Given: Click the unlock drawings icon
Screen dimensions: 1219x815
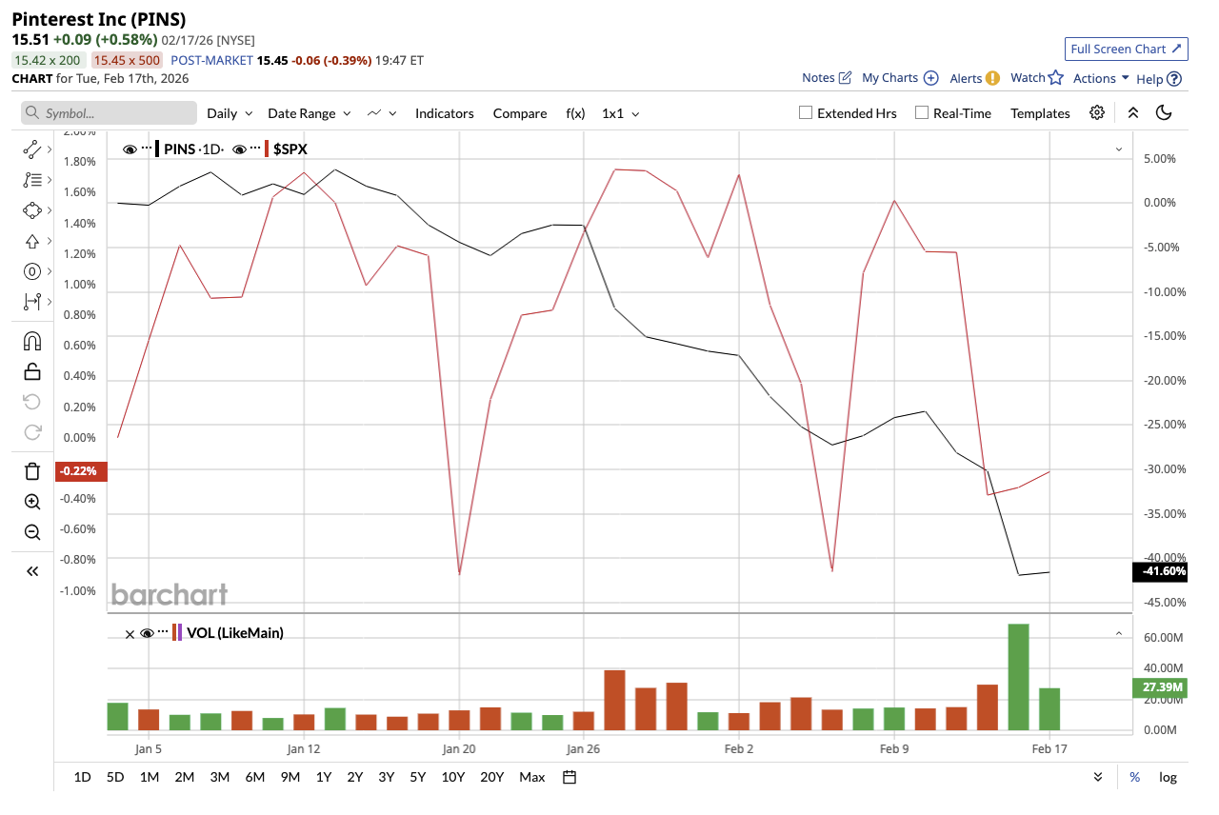Looking at the screenshot, I should [x=31, y=371].
